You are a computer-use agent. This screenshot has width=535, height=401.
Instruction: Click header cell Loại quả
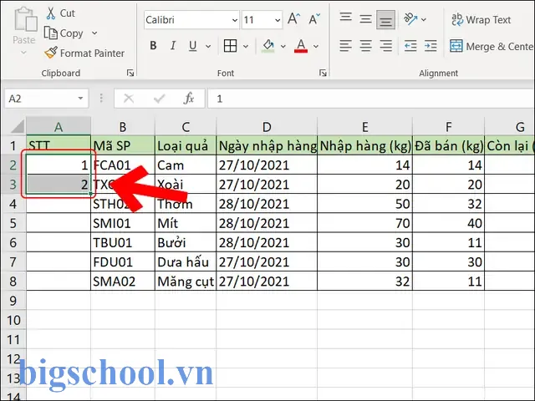pyautogui.click(x=186, y=145)
